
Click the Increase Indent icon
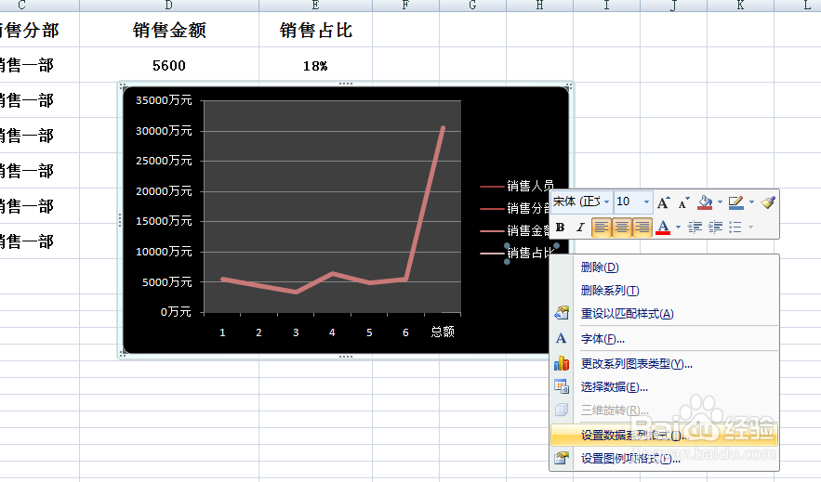coord(715,228)
